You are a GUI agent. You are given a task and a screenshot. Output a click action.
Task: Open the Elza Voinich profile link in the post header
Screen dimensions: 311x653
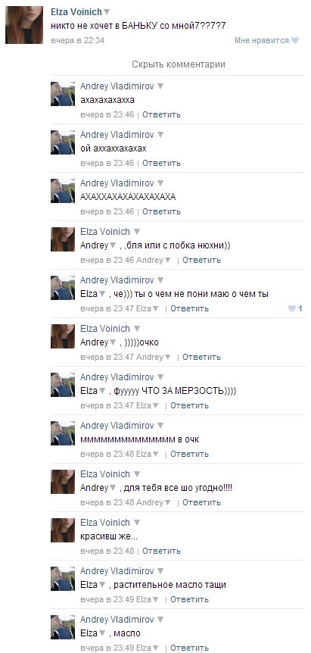[76, 12]
